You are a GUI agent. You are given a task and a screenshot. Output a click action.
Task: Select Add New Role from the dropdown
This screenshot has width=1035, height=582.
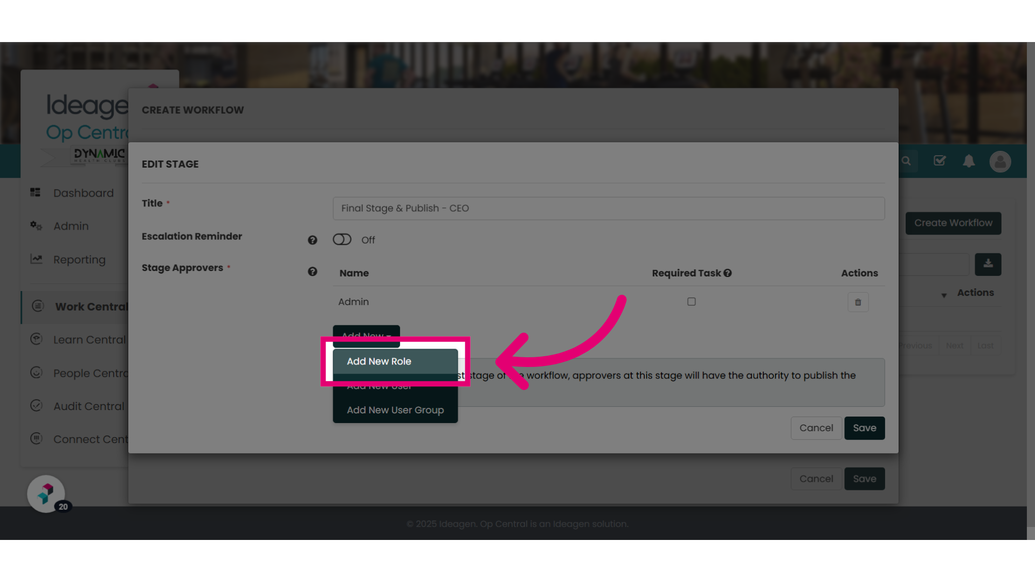(x=395, y=362)
